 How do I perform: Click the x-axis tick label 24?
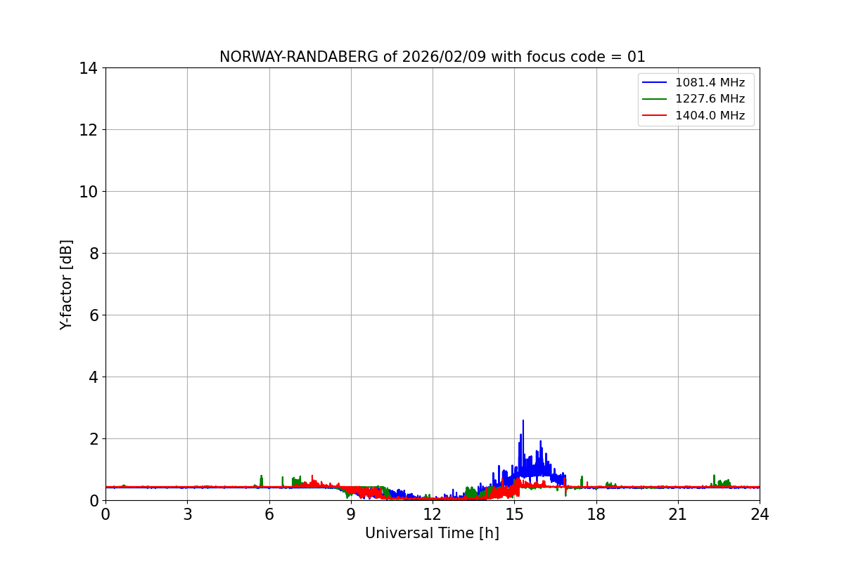click(760, 514)
